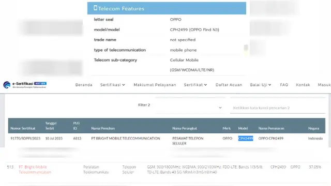Viewport: 331px width, 186px height.
Task: Open the FAQ page
Action: pyautogui.click(x=284, y=85)
